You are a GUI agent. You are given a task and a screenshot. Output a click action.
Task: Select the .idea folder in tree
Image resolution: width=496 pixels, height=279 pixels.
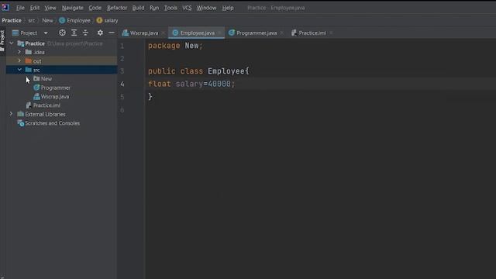61,52
